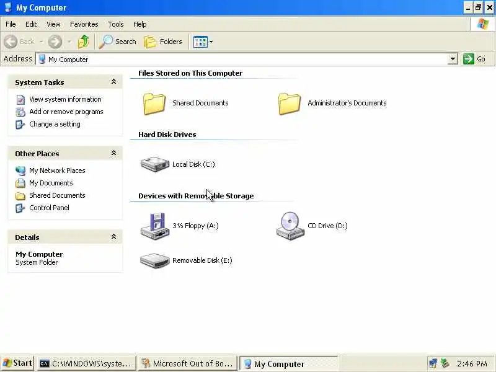Screen dimensions: 496x372
Task: Click the green Go button
Action: 474,59
